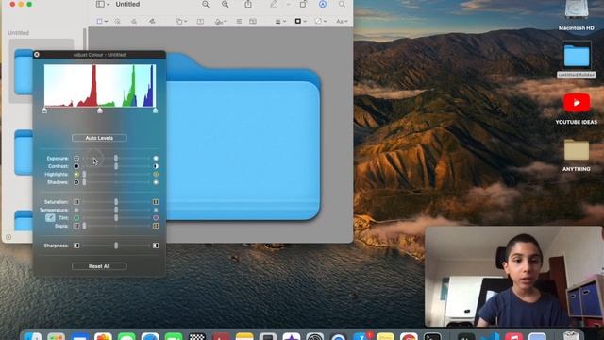This screenshot has width=604, height=340.
Task: Select the first folder thumbnail in sidebar
Action: point(24,72)
